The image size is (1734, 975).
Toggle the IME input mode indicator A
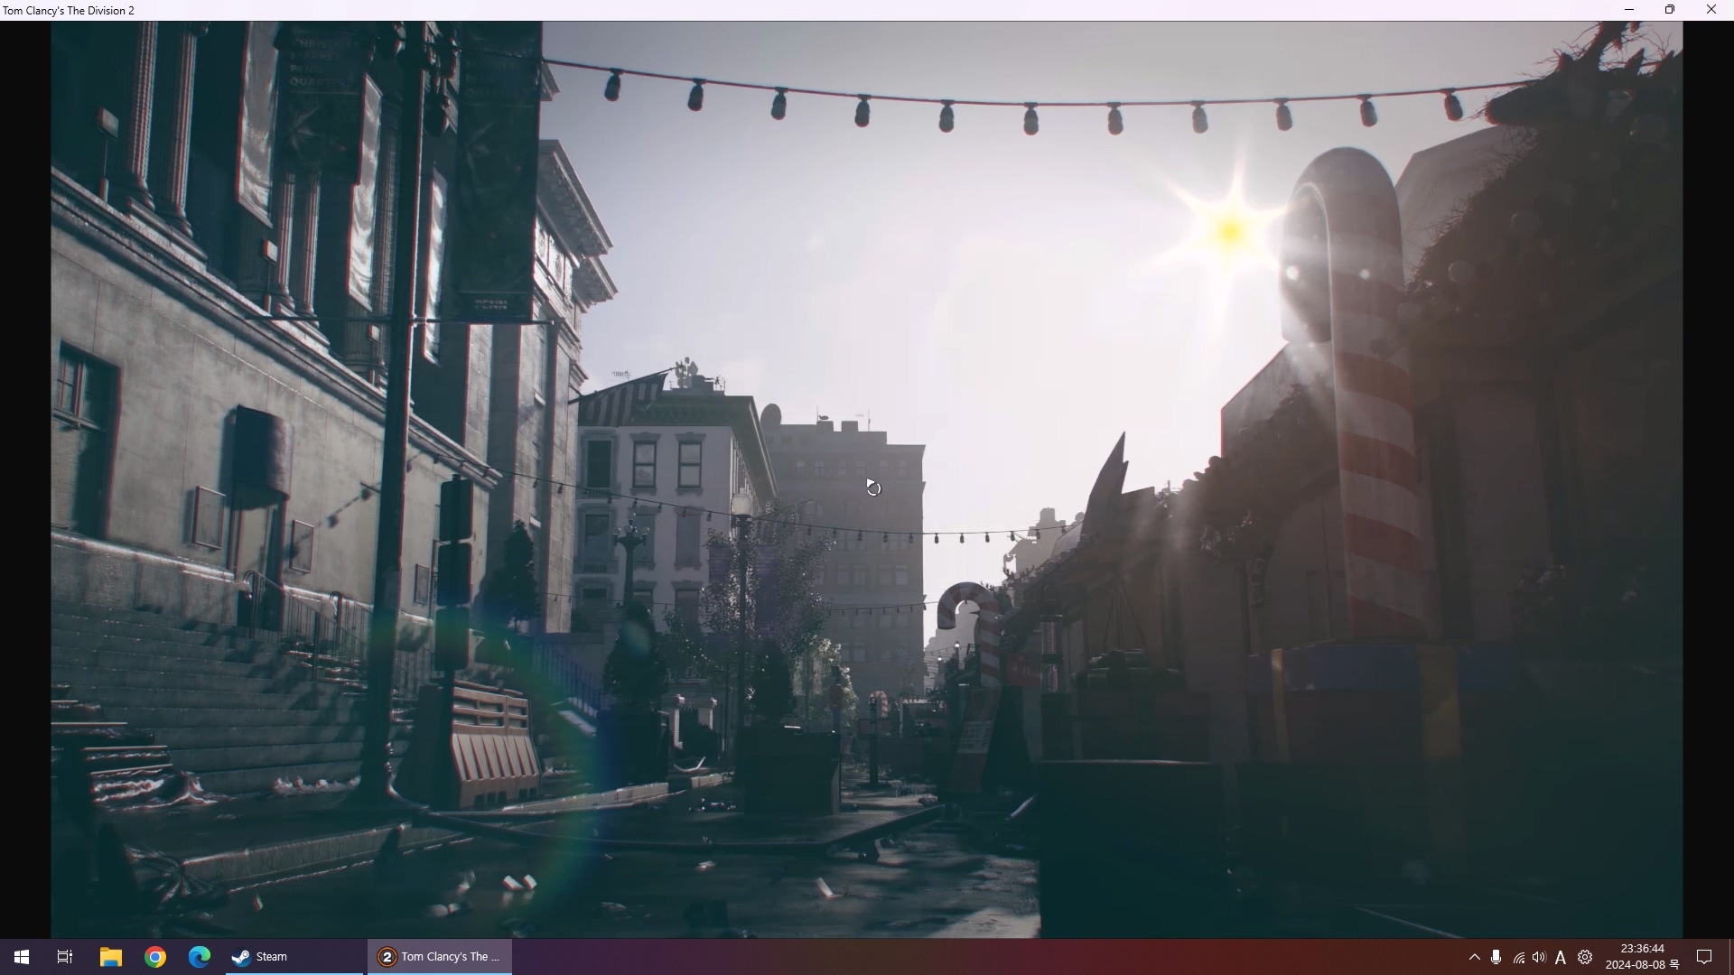(x=1561, y=958)
